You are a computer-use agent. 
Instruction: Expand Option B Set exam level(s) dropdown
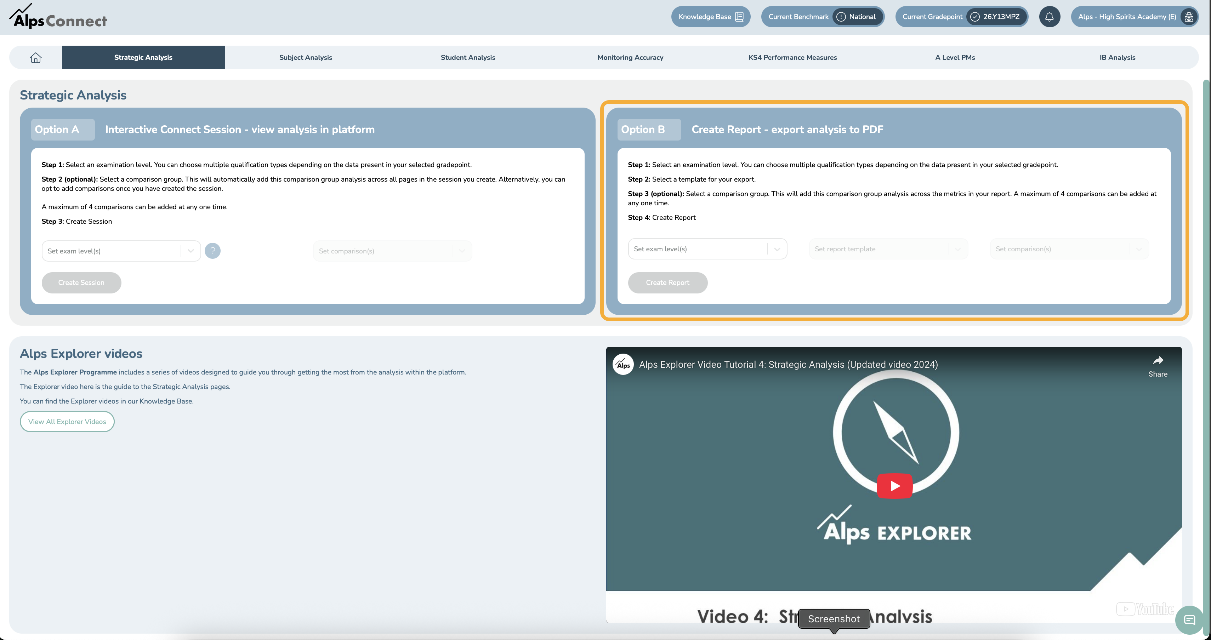707,249
